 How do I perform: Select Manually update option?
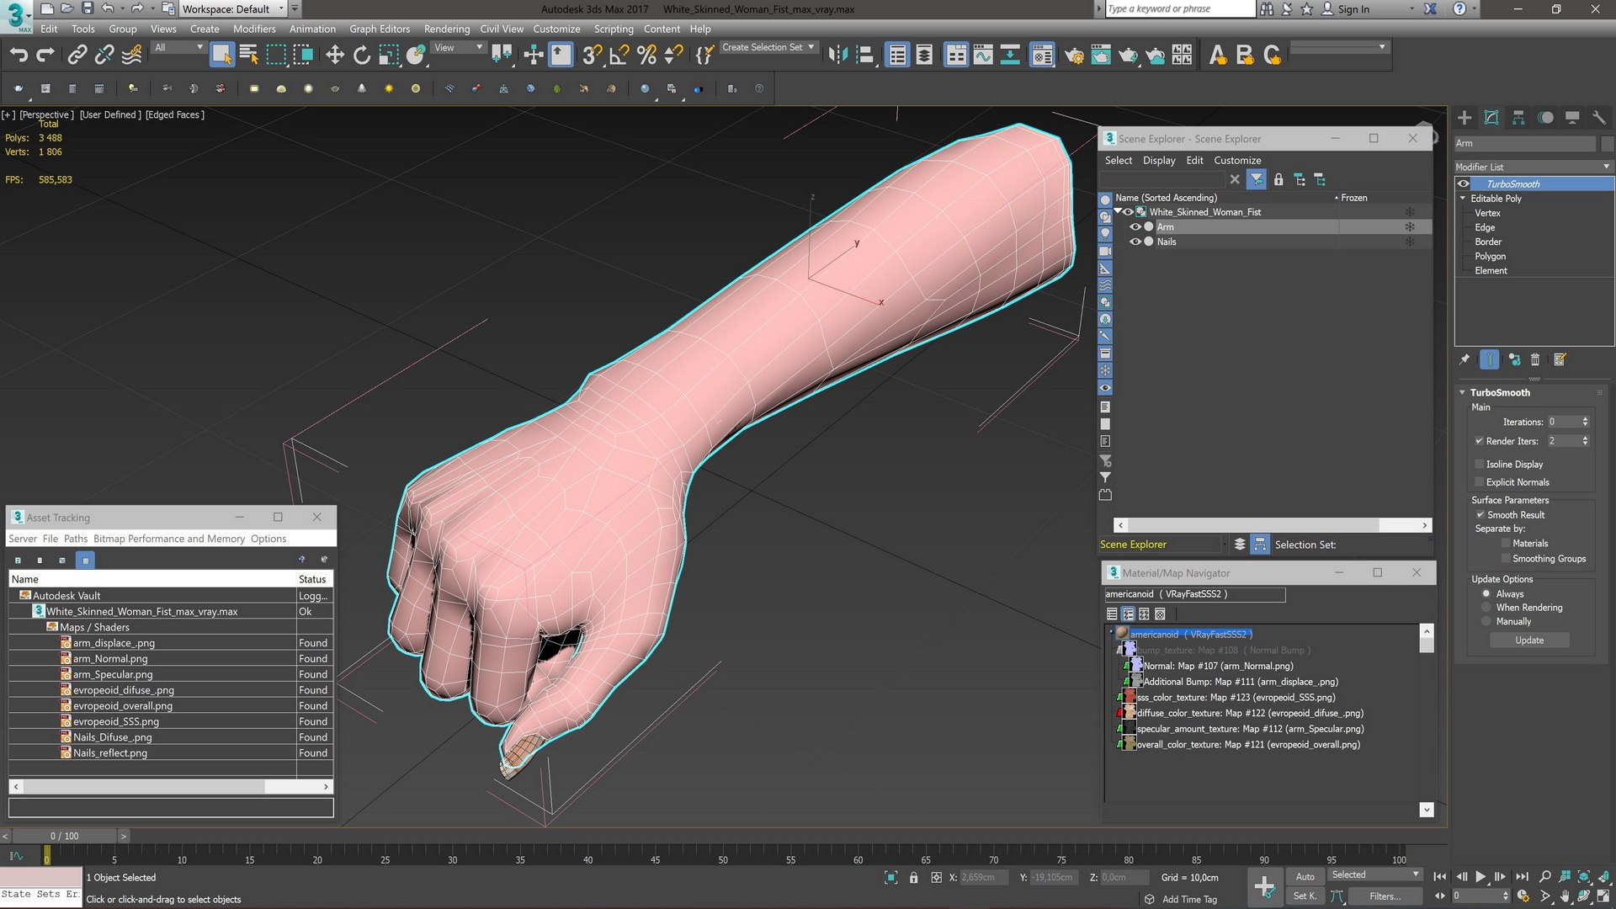pyautogui.click(x=1486, y=622)
